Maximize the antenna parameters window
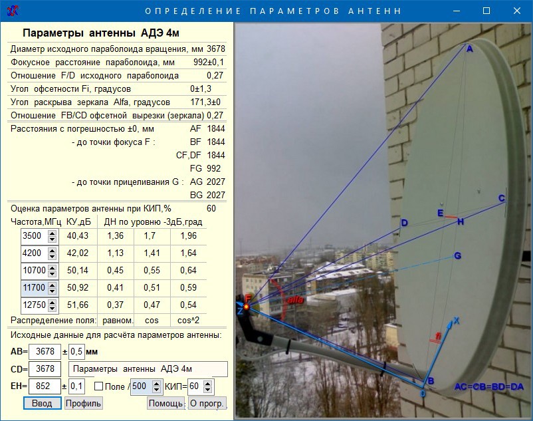Viewport: 533px width, 421px height. pyautogui.click(x=486, y=11)
